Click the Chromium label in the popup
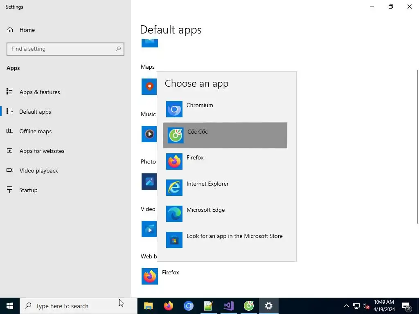The image size is (419, 314). point(200,105)
